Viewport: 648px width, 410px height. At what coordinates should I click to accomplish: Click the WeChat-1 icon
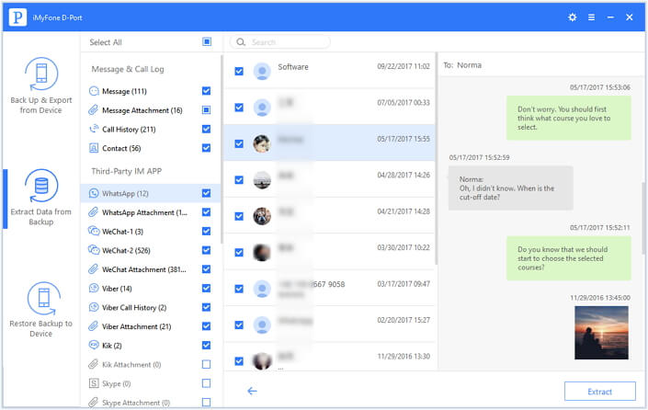tap(94, 231)
